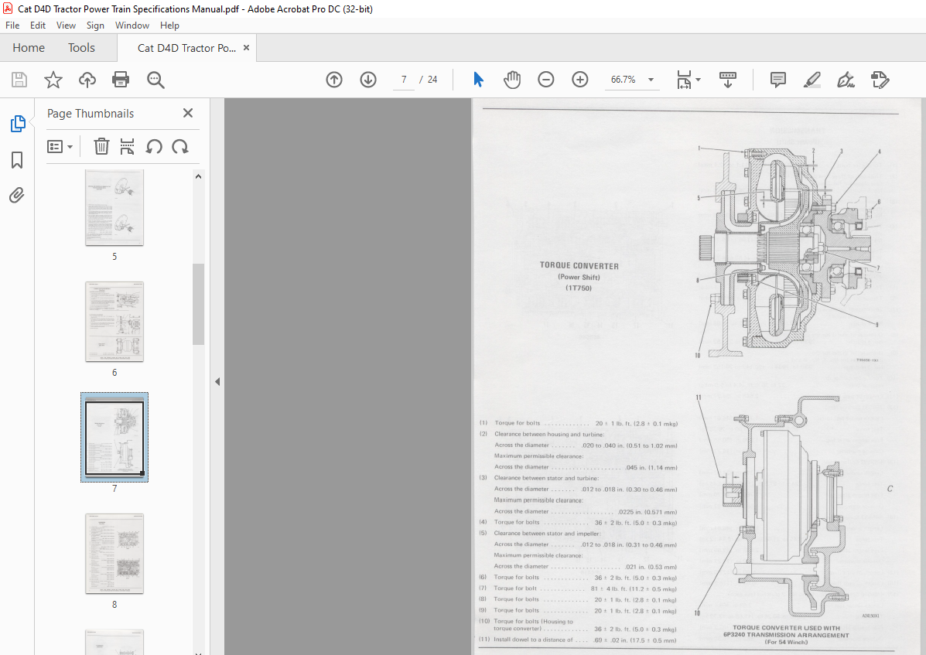Go to the next page with the down arrow
926x655 pixels.
[x=368, y=80]
